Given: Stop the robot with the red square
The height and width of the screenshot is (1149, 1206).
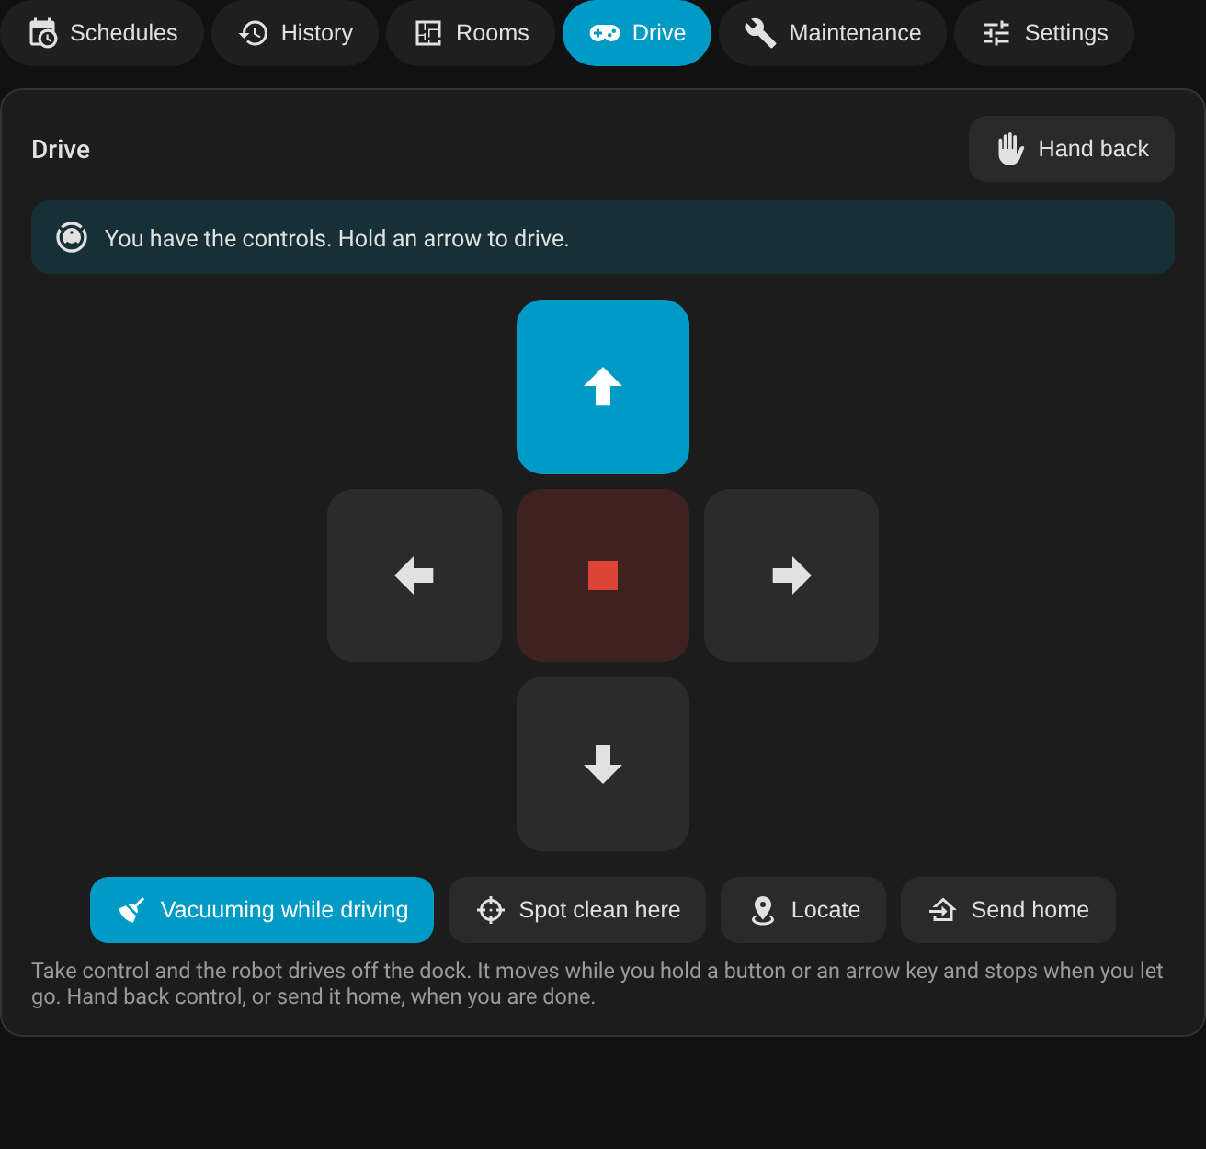Looking at the screenshot, I should click(x=603, y=575).
